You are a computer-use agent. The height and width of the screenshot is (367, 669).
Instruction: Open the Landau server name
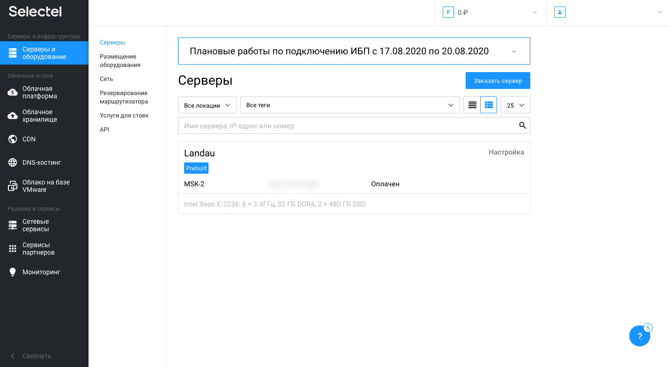200,153
